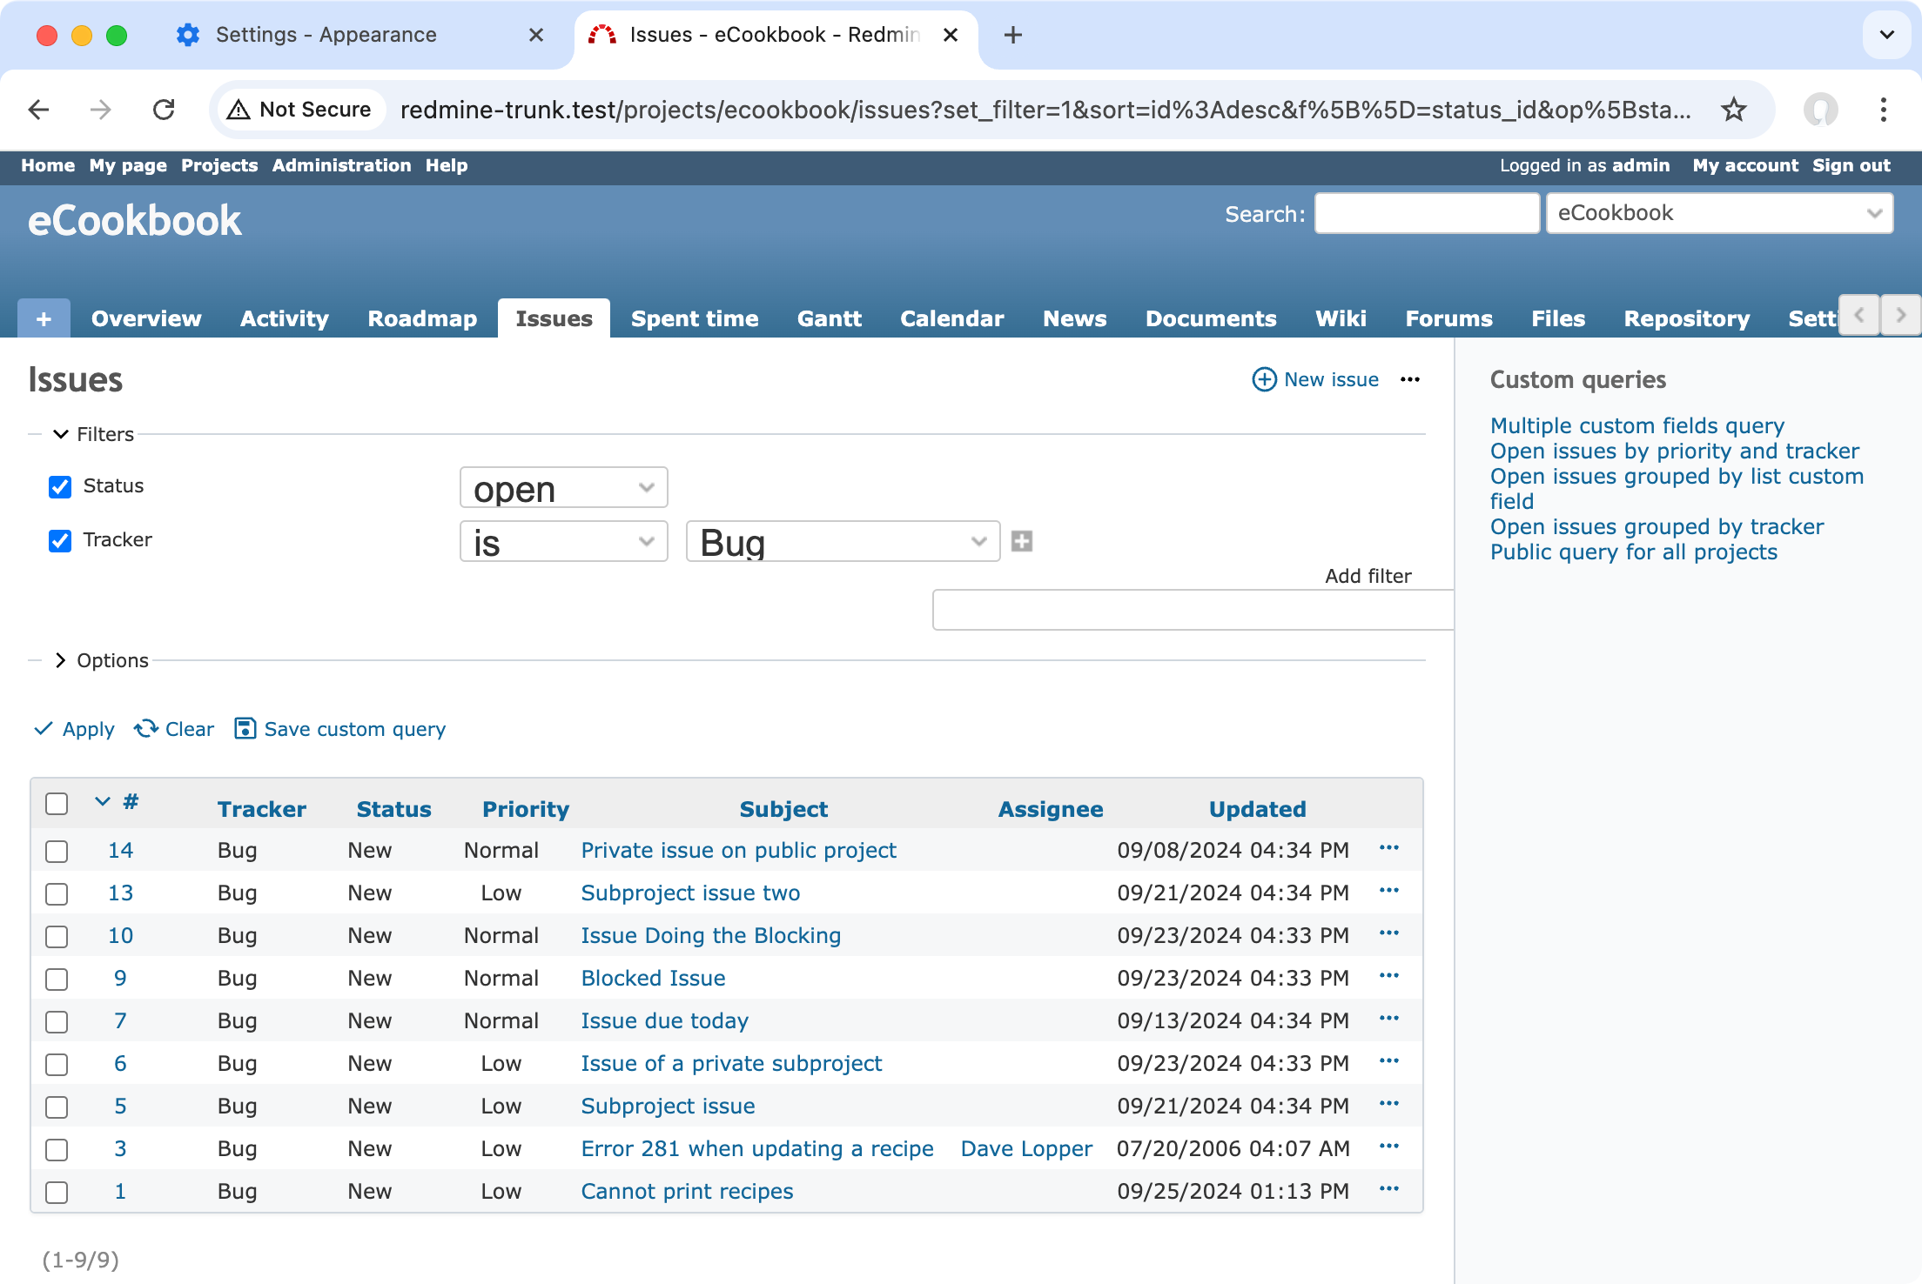Viewport: 1922px width, 1284px height.
Task: Uncheck the Tracker filter checkbox
Action: tap(60, 540)
